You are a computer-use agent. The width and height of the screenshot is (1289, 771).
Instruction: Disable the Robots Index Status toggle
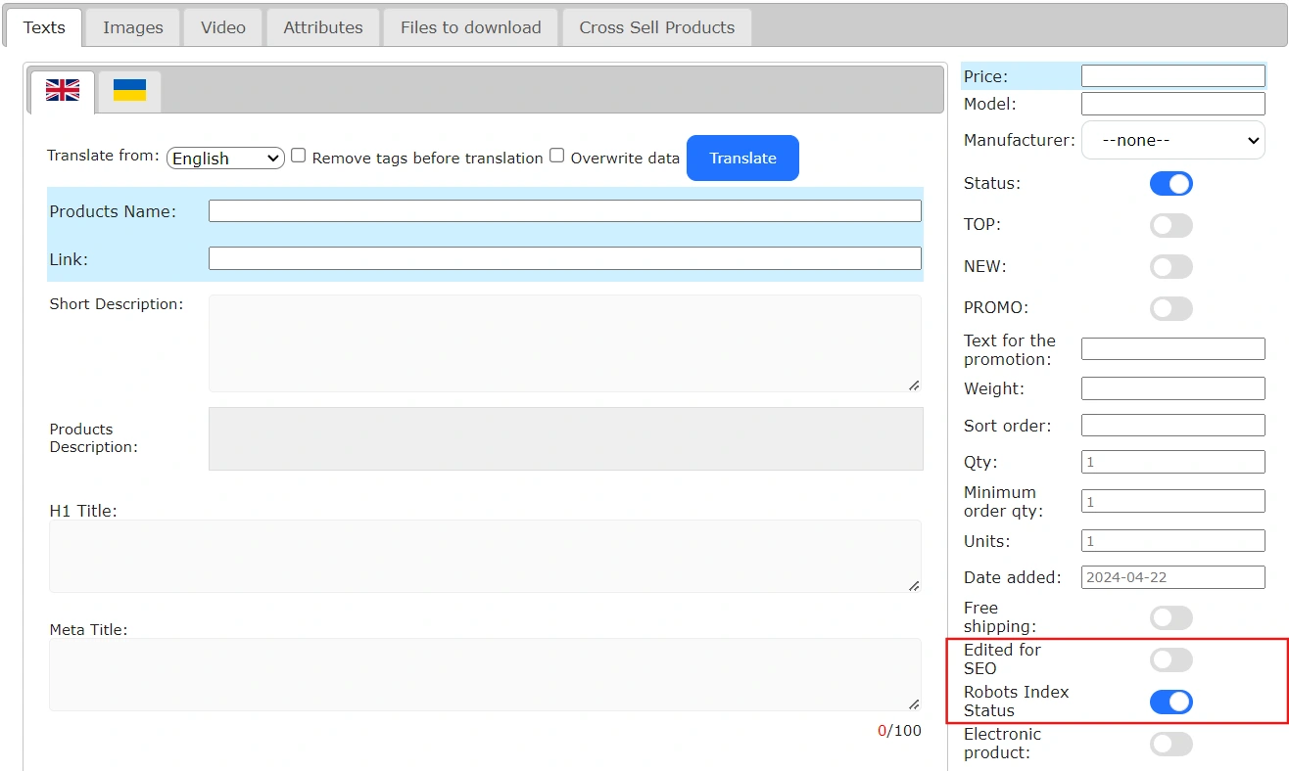[1170, 702]
